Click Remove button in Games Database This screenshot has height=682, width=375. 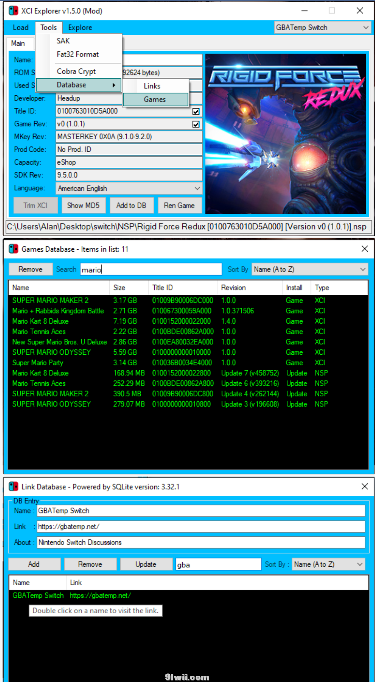click(31, 269)
